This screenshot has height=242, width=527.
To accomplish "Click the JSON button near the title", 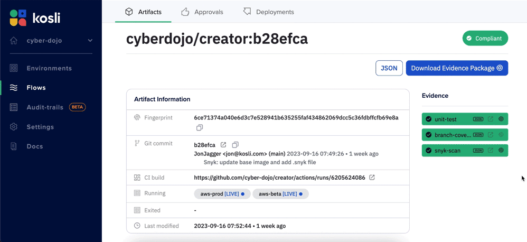I will [x=389, y=68].
